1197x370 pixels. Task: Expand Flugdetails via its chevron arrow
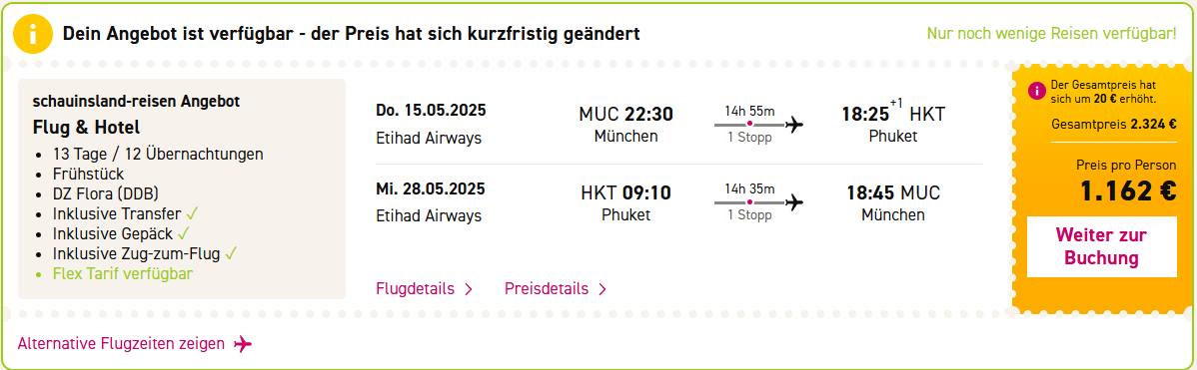coord(469,289)
